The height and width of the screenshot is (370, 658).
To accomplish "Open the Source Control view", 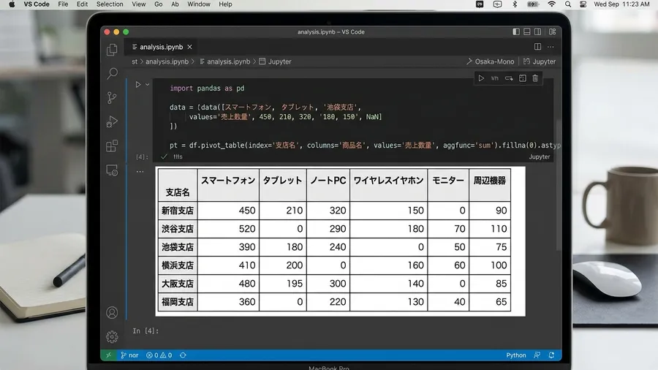I will click(x=112, y=98).
